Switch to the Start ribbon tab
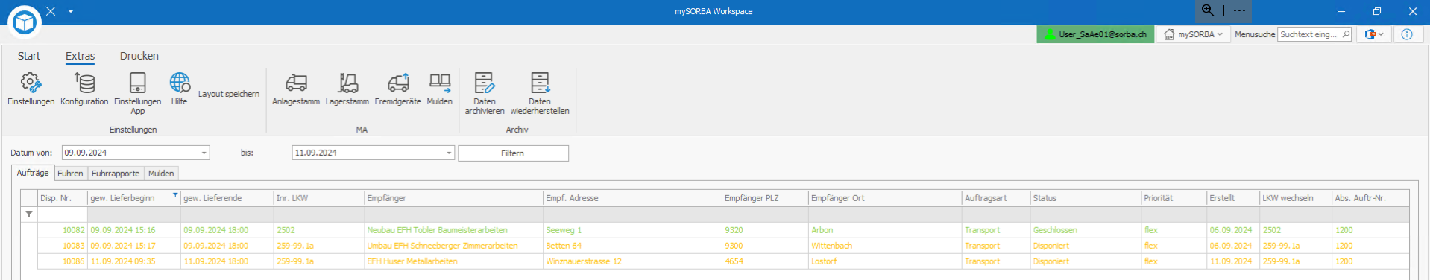1430x280 pixels. point(29,56)
